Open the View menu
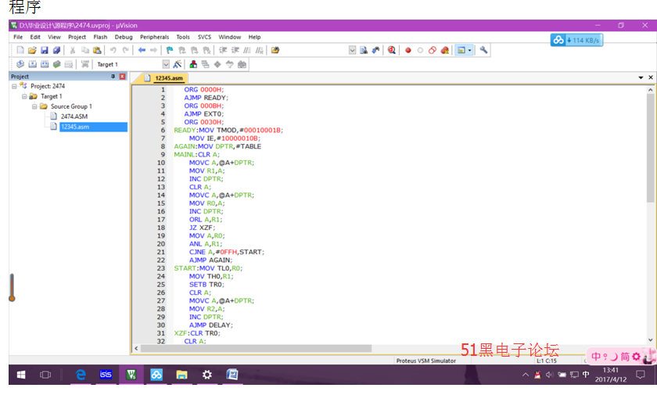The image size is (657, 395). pyautogui.click(x=54, y=37)
